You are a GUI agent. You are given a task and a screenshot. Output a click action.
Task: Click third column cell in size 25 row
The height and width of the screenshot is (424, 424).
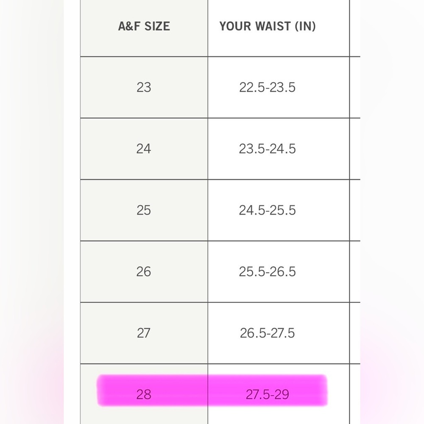point(355,210)
